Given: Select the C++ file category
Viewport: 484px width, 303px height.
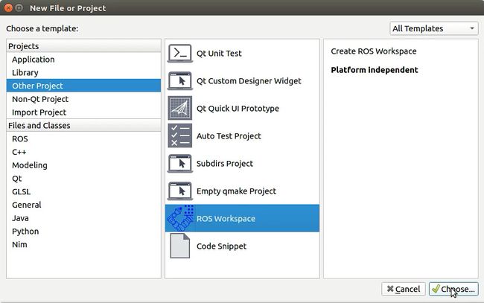Looking at the screenshot, I should click(x=83, y=152).
